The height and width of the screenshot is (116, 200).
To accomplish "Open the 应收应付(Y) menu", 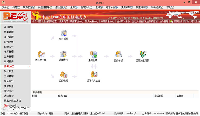I will click(x=61, y=7).
